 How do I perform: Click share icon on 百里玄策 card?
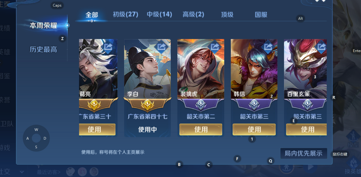tap(322, 47)
